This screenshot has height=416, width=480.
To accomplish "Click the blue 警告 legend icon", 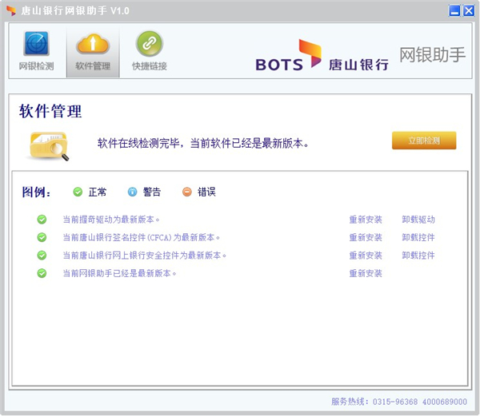I will (x=132, y=192).
